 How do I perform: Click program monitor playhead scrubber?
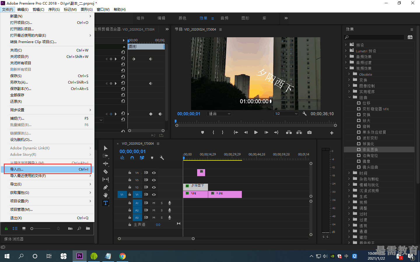click(x=176, y=121)
